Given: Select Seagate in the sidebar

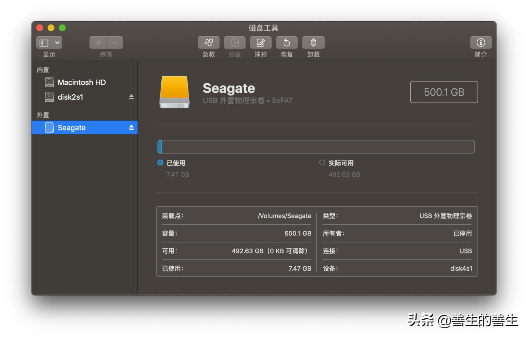Looking at the screenshot, I should tap(85, 128).
